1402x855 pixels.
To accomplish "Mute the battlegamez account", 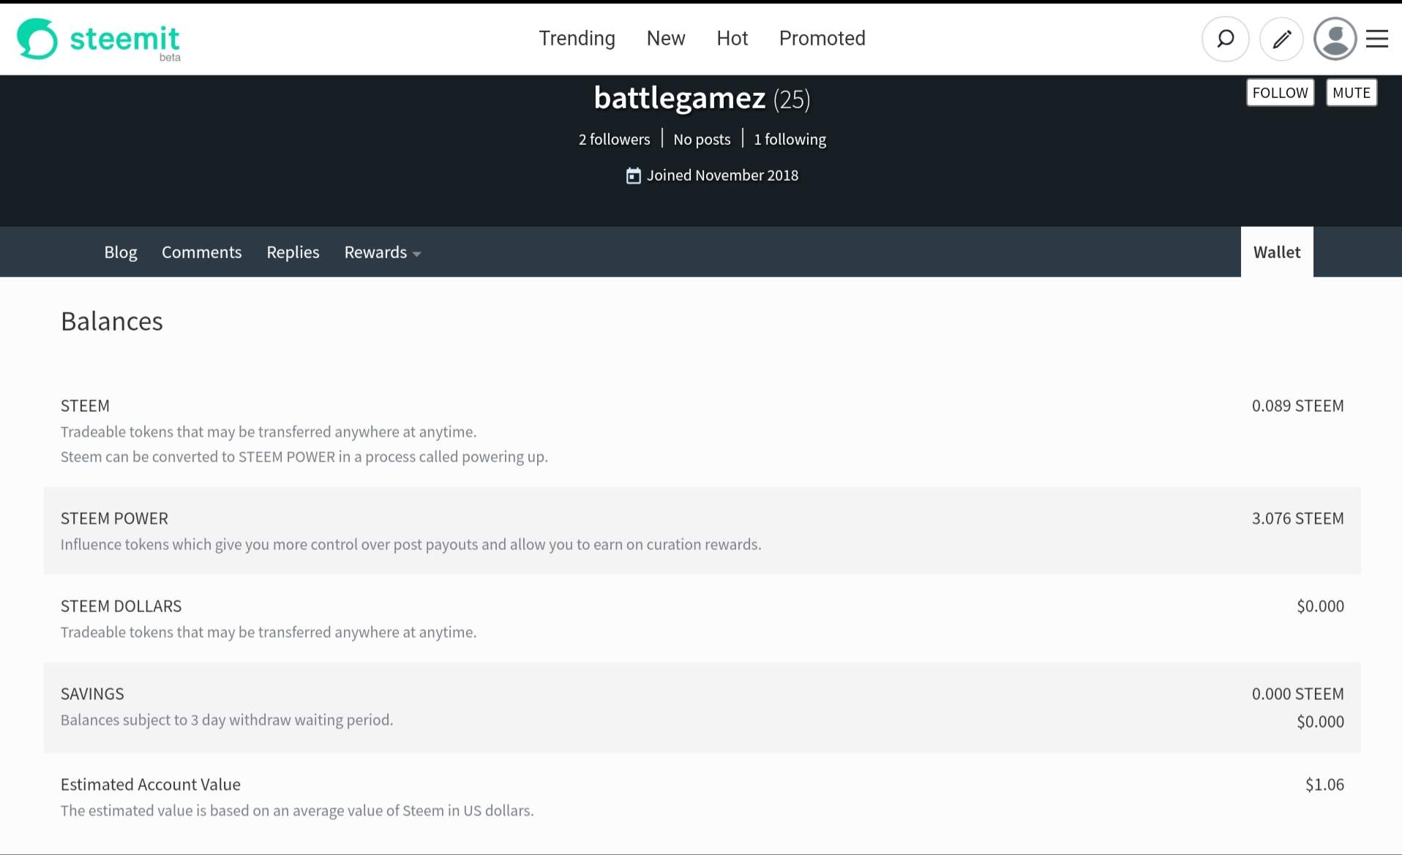I will click(x=1351, y=93).
